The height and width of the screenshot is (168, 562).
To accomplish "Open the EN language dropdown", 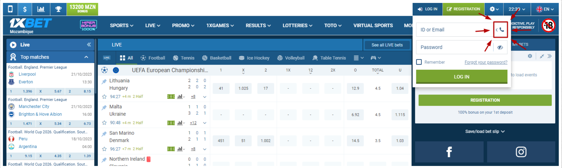I will coord(545,9).
